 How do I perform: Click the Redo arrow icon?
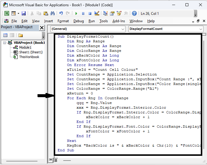(68, 13)
